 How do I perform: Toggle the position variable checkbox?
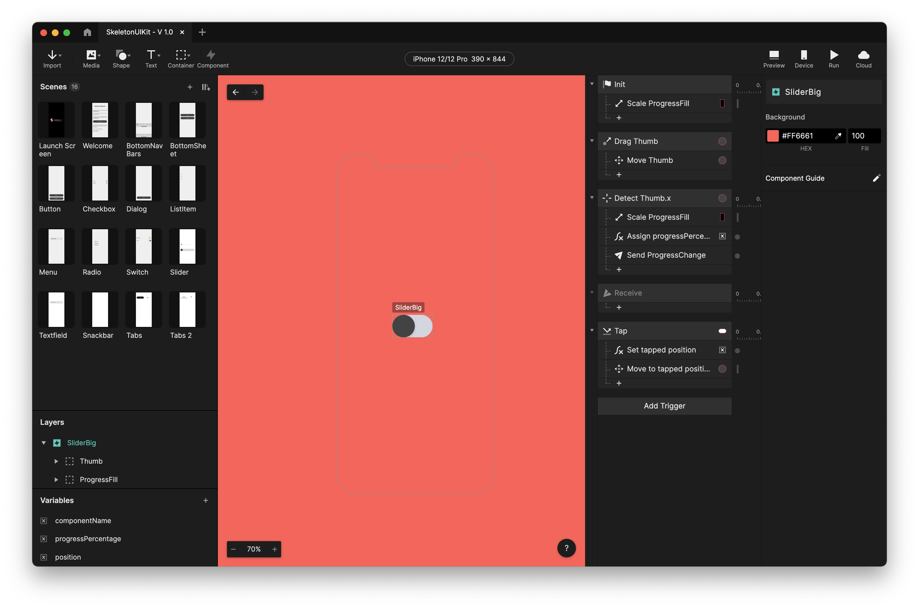tap(44, 557)
